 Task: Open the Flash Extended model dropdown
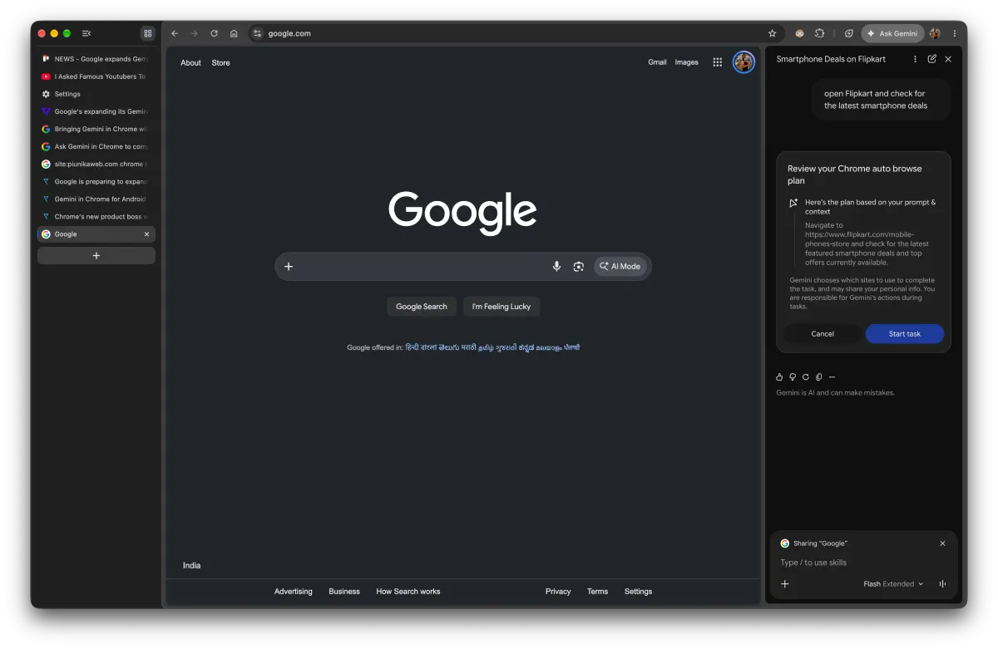pos(893,584)
